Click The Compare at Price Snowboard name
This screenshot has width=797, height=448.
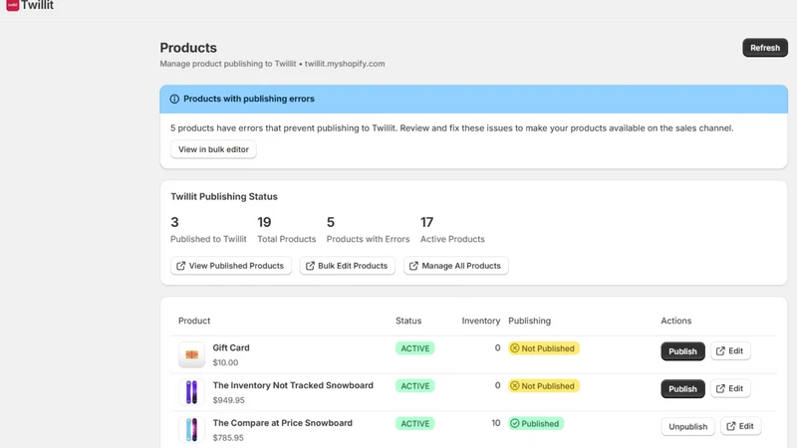(282, 423)
